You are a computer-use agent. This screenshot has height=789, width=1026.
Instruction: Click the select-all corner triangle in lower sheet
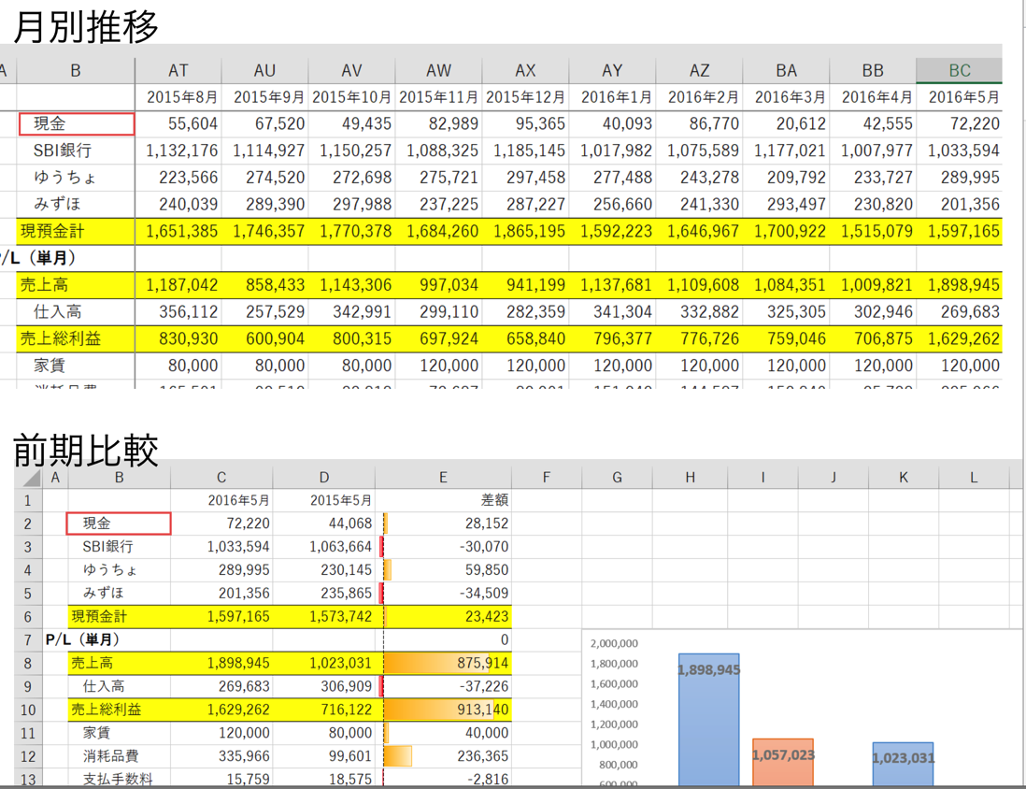click(29, 478)
